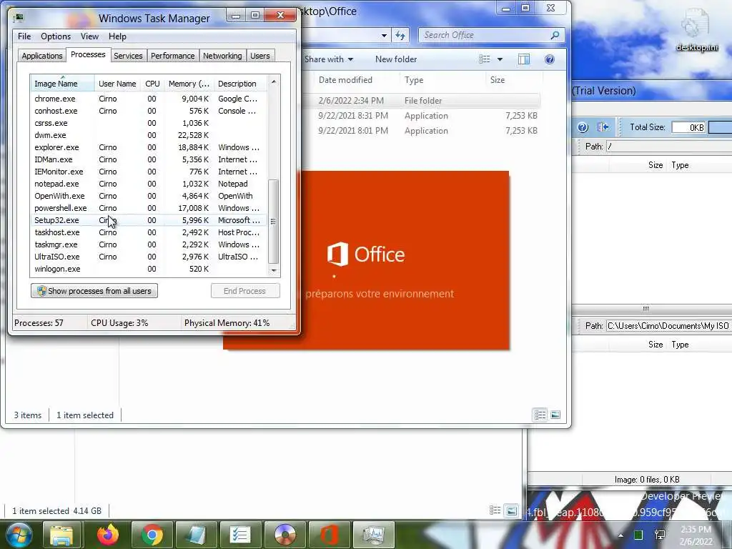The height and width of the screenshot is (549, 732).
Task: Click Show processes from all users
Action: [x=94, y=291]
